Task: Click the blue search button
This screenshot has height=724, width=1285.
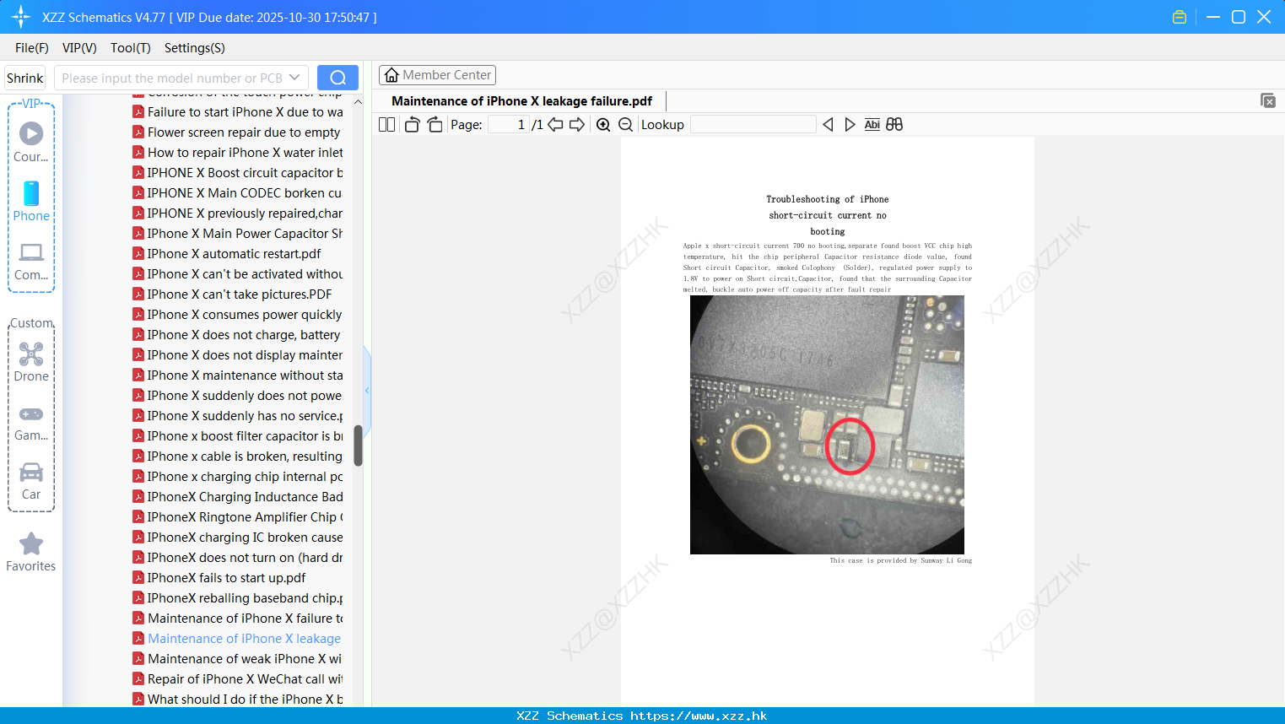Action: click(x=337, y=78)
